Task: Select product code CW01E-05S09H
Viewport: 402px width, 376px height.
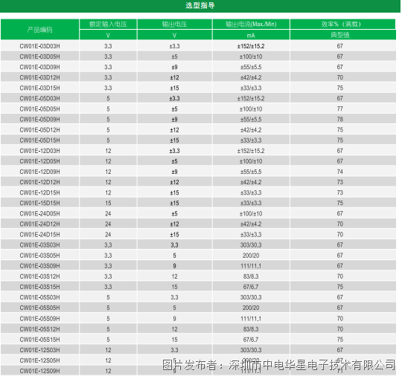Action: coord(39,318)
